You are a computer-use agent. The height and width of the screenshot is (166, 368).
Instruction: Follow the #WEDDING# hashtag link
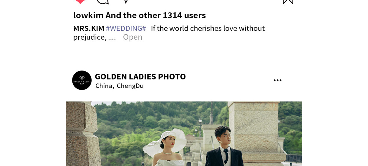point(126,28)
